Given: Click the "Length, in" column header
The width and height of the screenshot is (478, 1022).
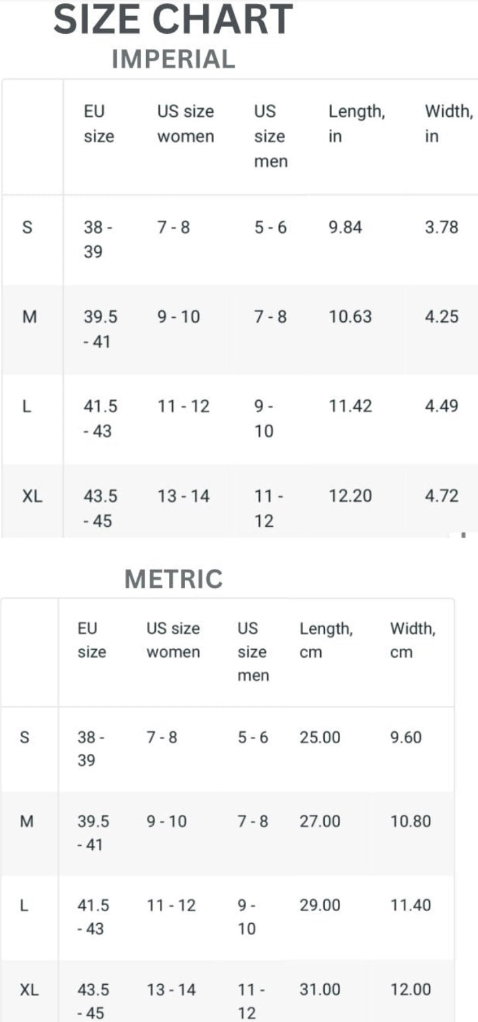Looking at the screenshot, I should pos(356,123).
